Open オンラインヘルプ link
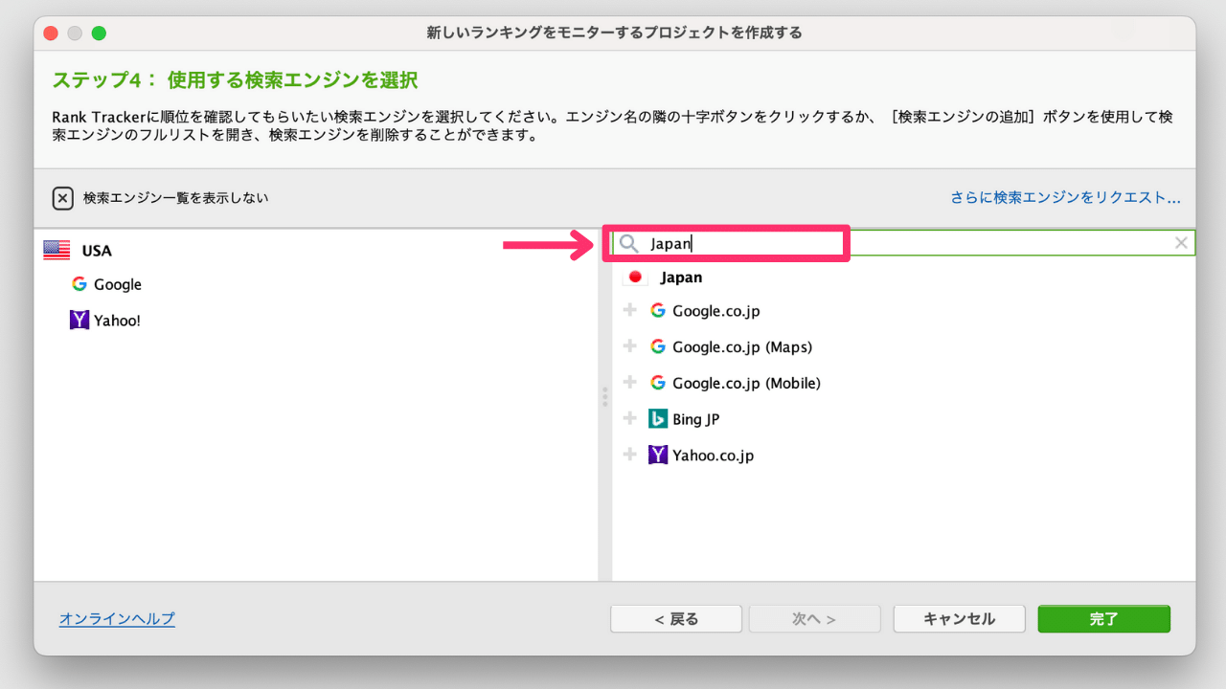This screenshot has height=689, width=1226. 117,619
